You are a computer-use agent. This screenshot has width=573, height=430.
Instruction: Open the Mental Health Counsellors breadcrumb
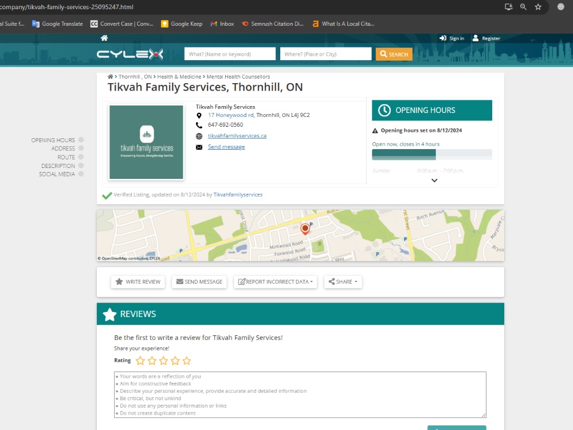click(238, 76)
